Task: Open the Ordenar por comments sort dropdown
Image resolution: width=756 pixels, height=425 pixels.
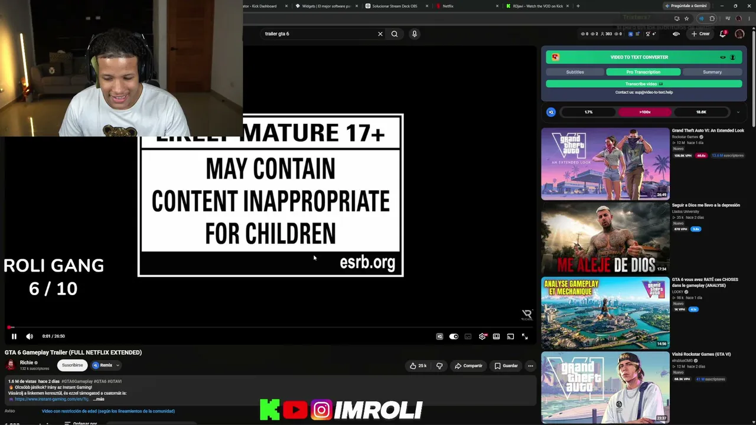Action: click(x=81, y=423)
